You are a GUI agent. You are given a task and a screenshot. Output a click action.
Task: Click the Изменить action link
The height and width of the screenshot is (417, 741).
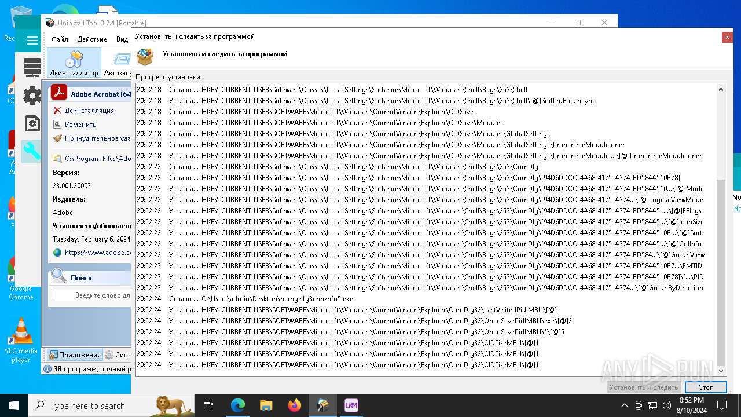point(80,125)
